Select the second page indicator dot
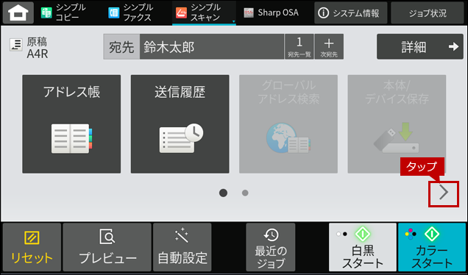468x275 pixels. click(x=245, y=193)
